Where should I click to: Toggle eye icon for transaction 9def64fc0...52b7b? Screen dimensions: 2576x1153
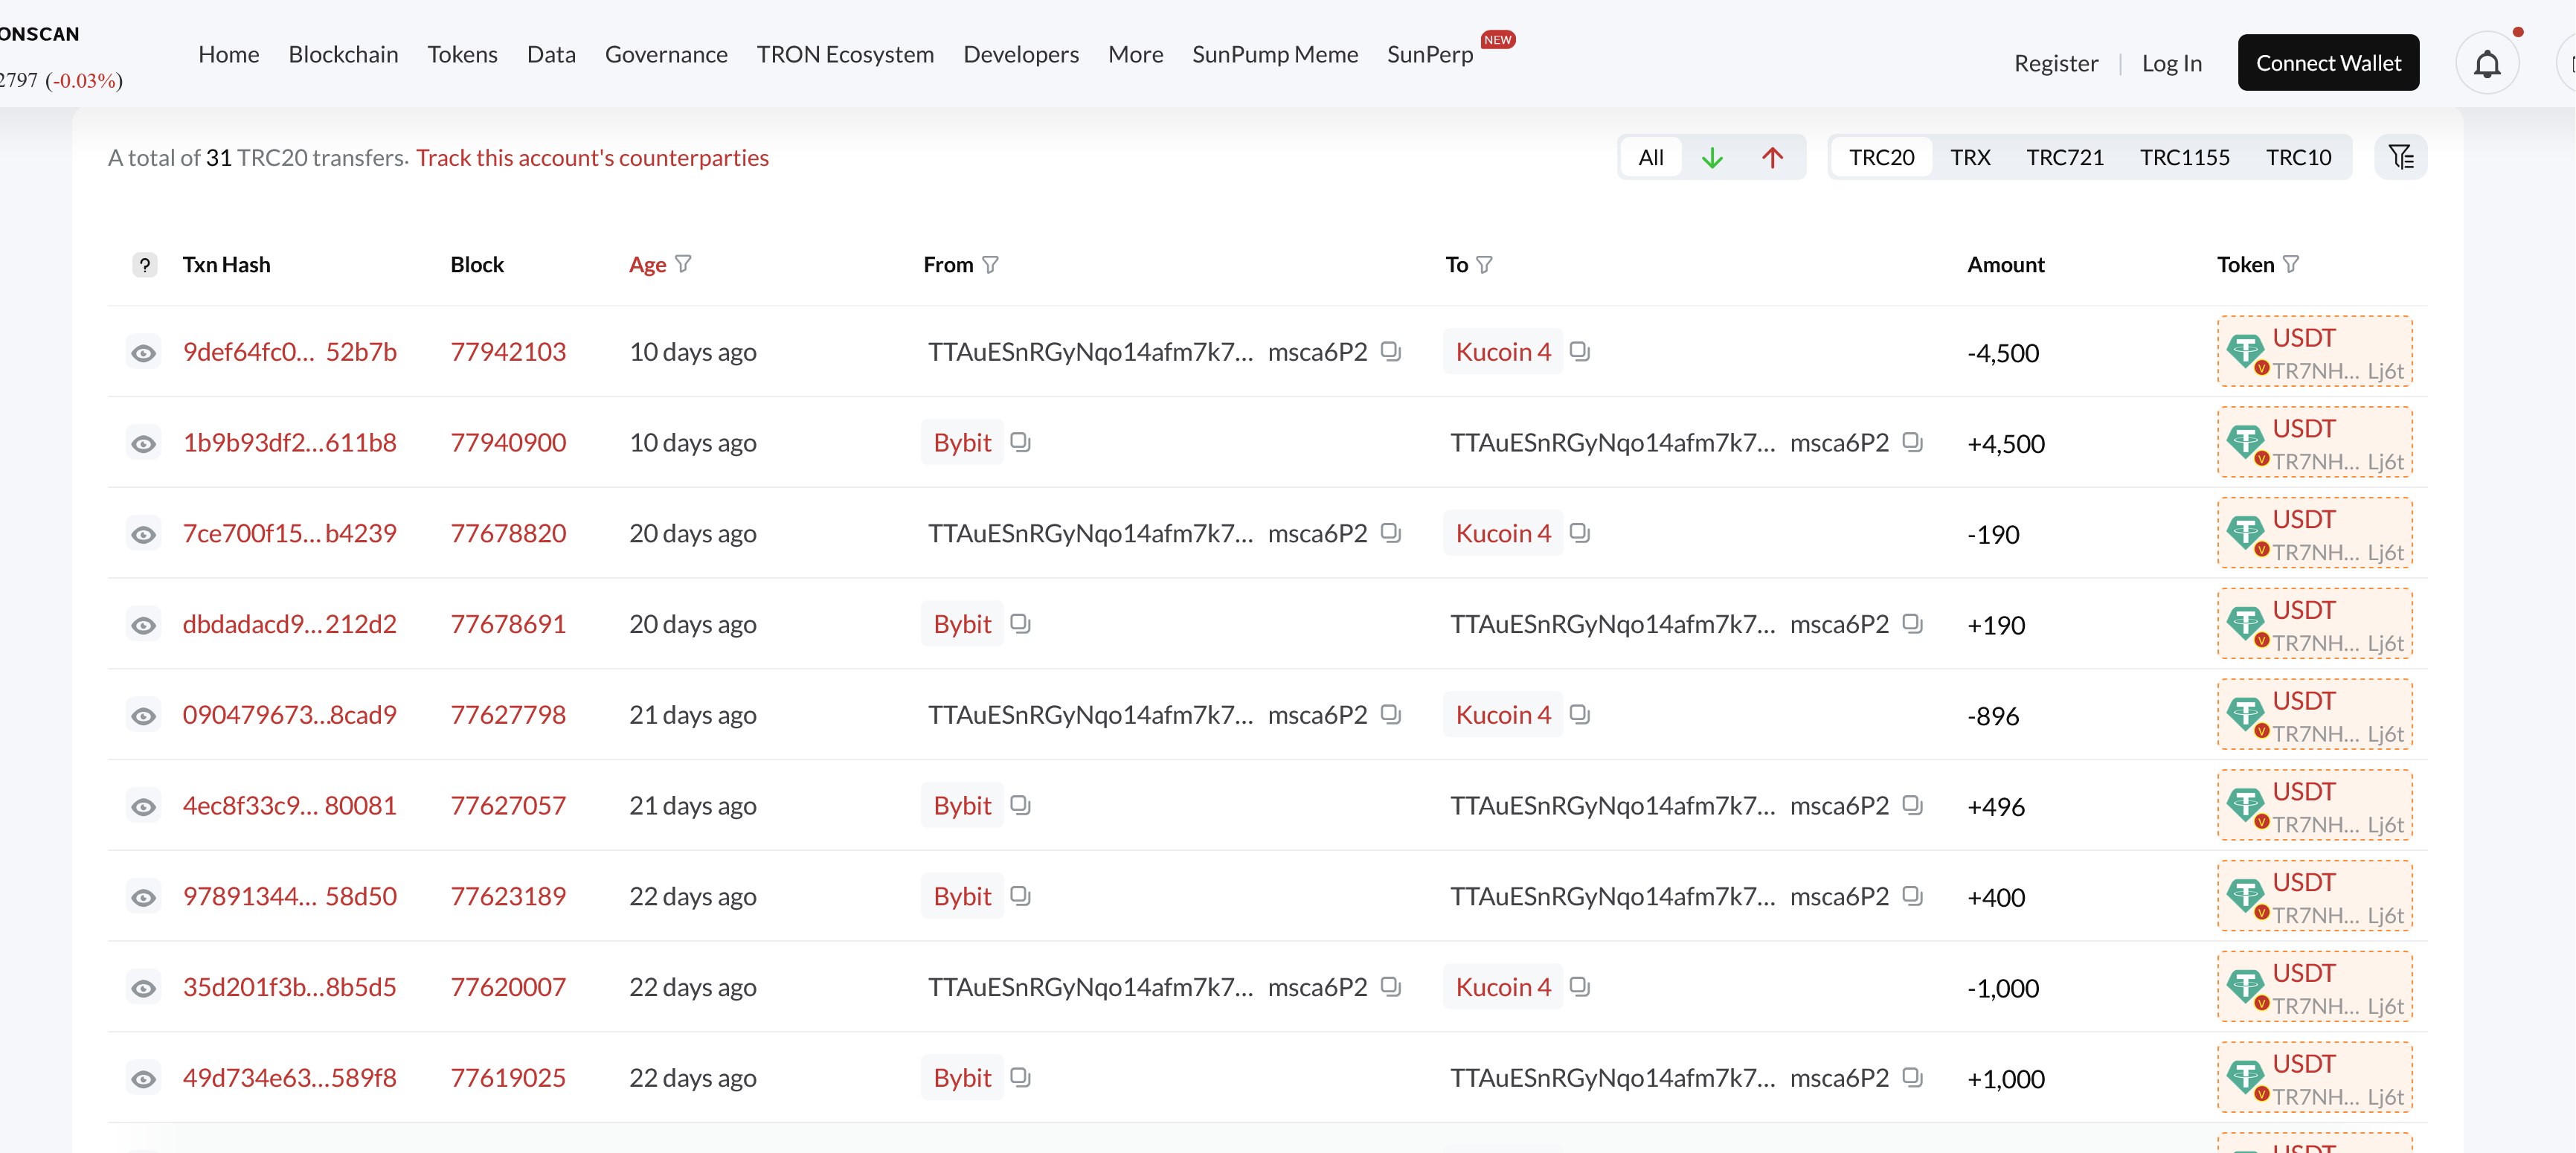144,353
